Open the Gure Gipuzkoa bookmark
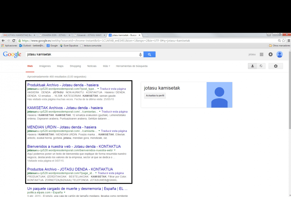 pos(69,46)
